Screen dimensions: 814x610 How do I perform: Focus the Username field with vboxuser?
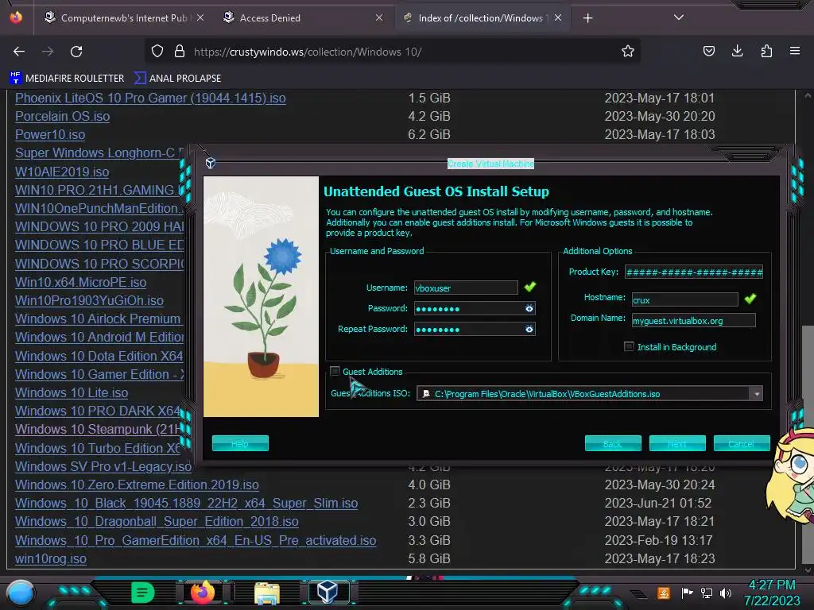click(x=466, y=288)
